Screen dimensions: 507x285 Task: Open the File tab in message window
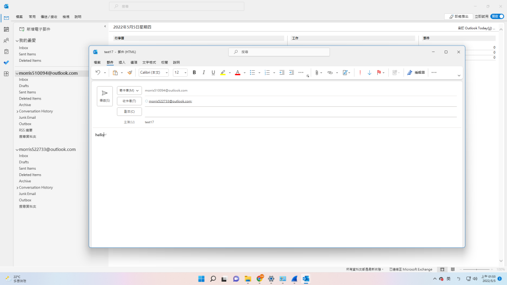(x=97, y=62)
